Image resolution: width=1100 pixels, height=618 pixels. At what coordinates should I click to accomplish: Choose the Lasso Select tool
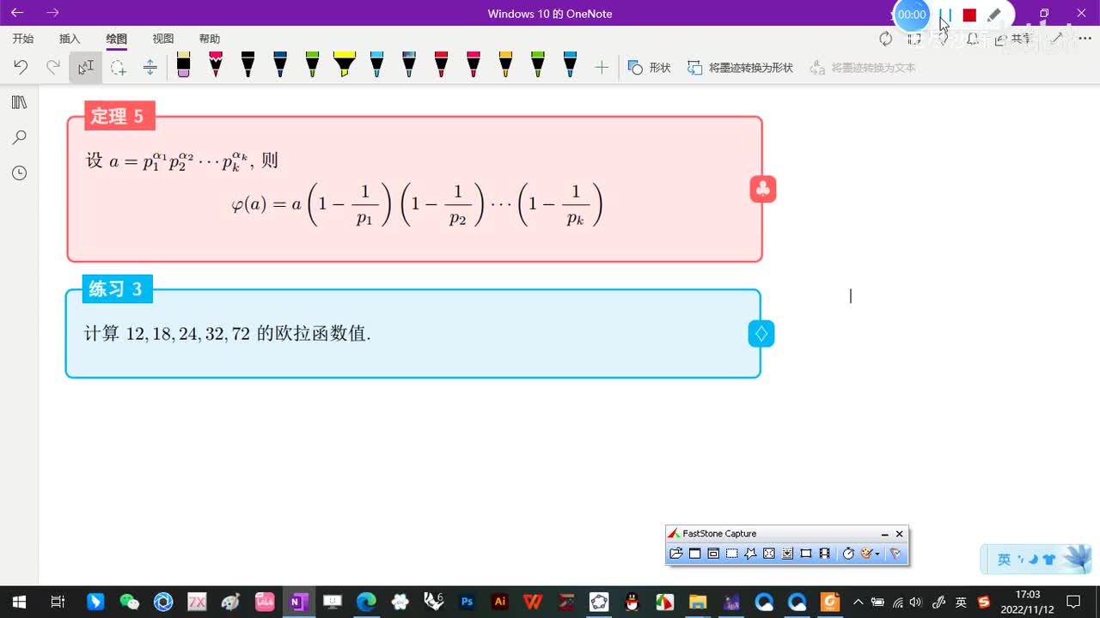[x=119, y=67]
